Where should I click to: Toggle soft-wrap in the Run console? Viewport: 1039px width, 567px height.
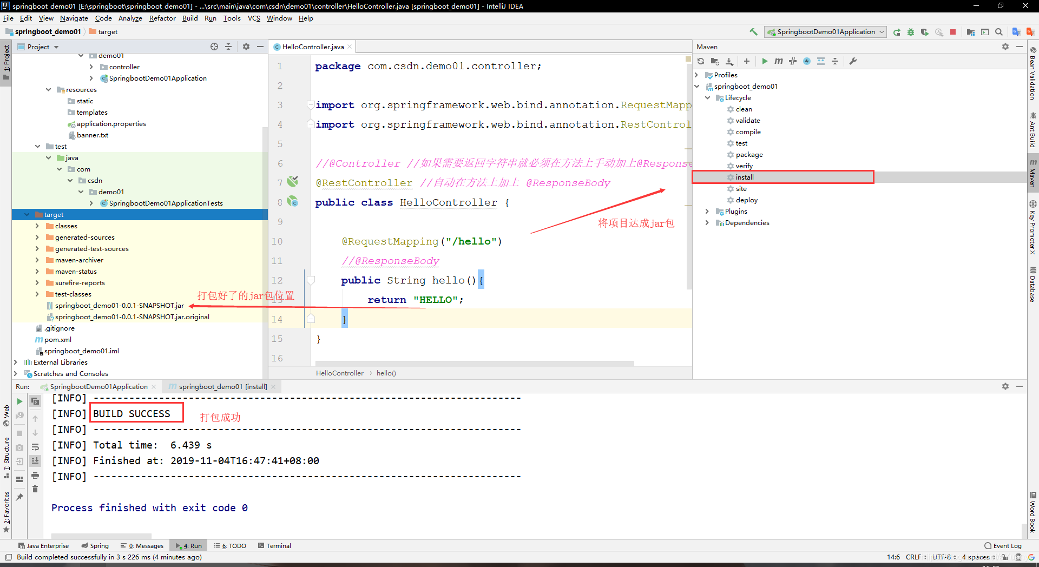35,447
